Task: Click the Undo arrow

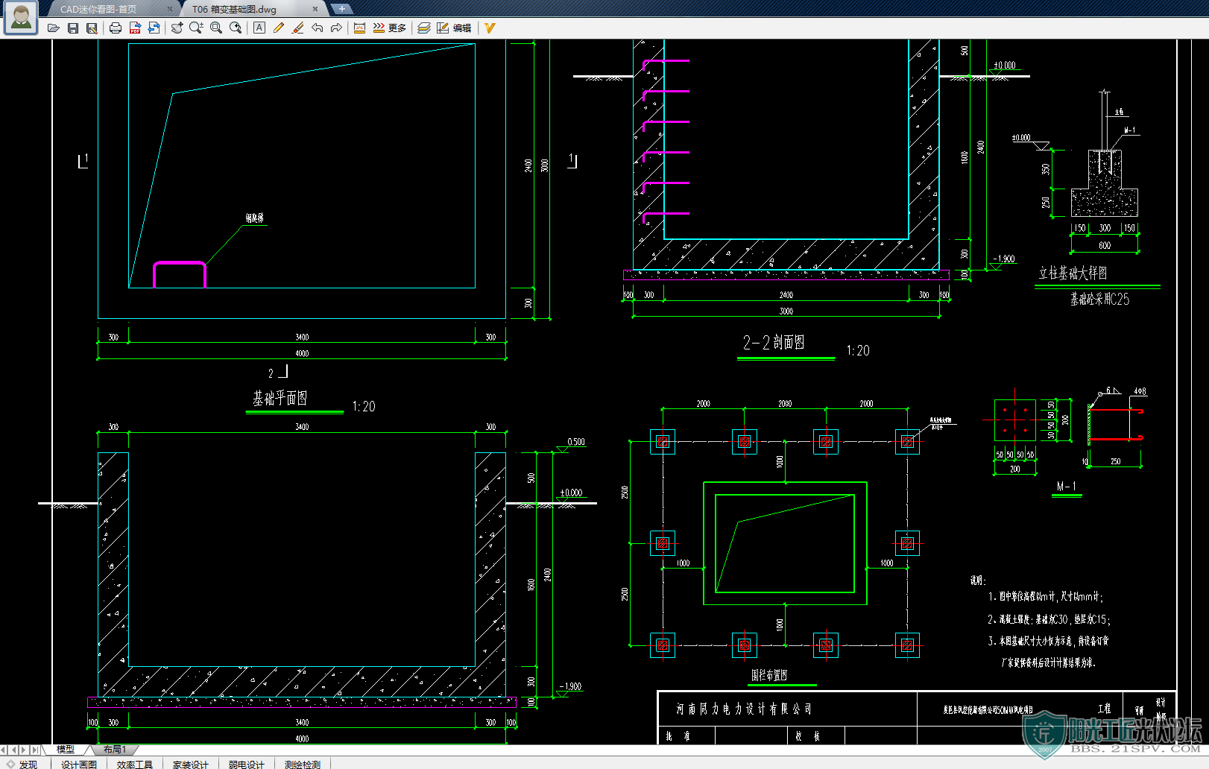Action: click(x=318, y=28)
